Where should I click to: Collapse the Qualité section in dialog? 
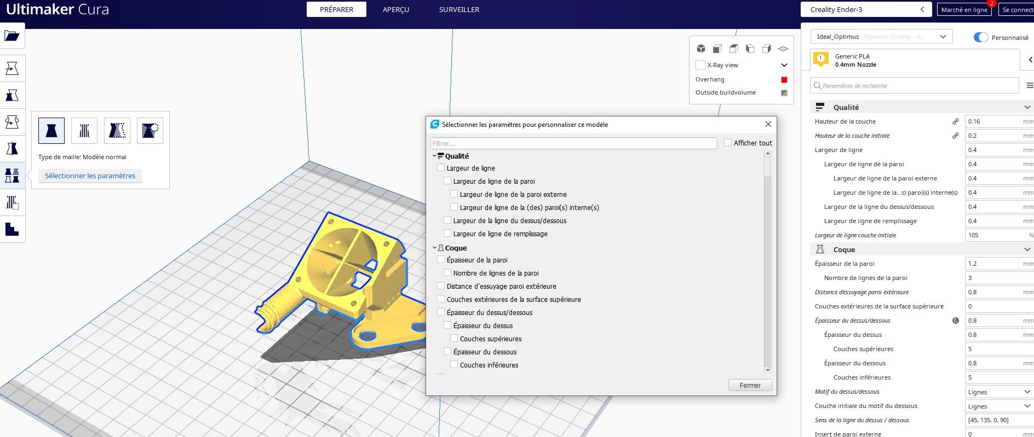tap(434, 156)
